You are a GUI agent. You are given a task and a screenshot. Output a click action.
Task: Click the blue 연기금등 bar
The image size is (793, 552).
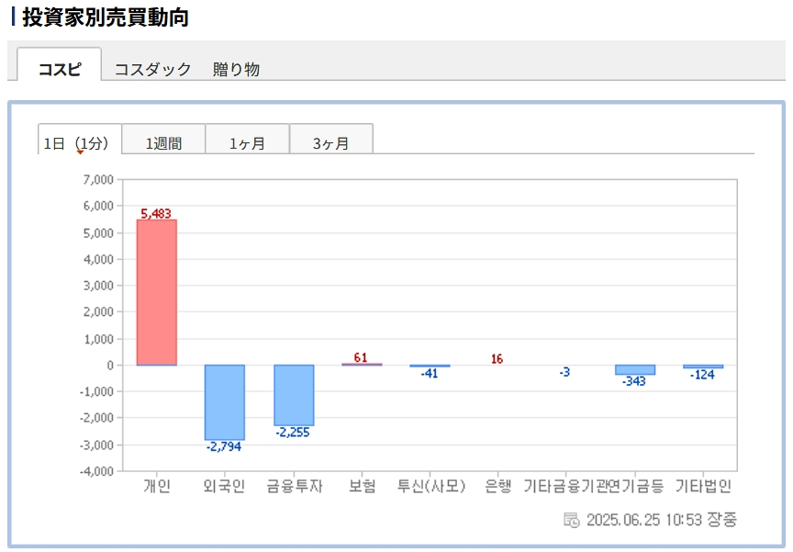pos(634,369)
